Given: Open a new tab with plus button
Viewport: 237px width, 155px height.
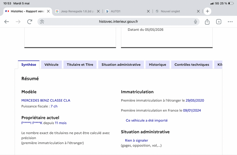Looking at the screenshot, I should [207, 11].
